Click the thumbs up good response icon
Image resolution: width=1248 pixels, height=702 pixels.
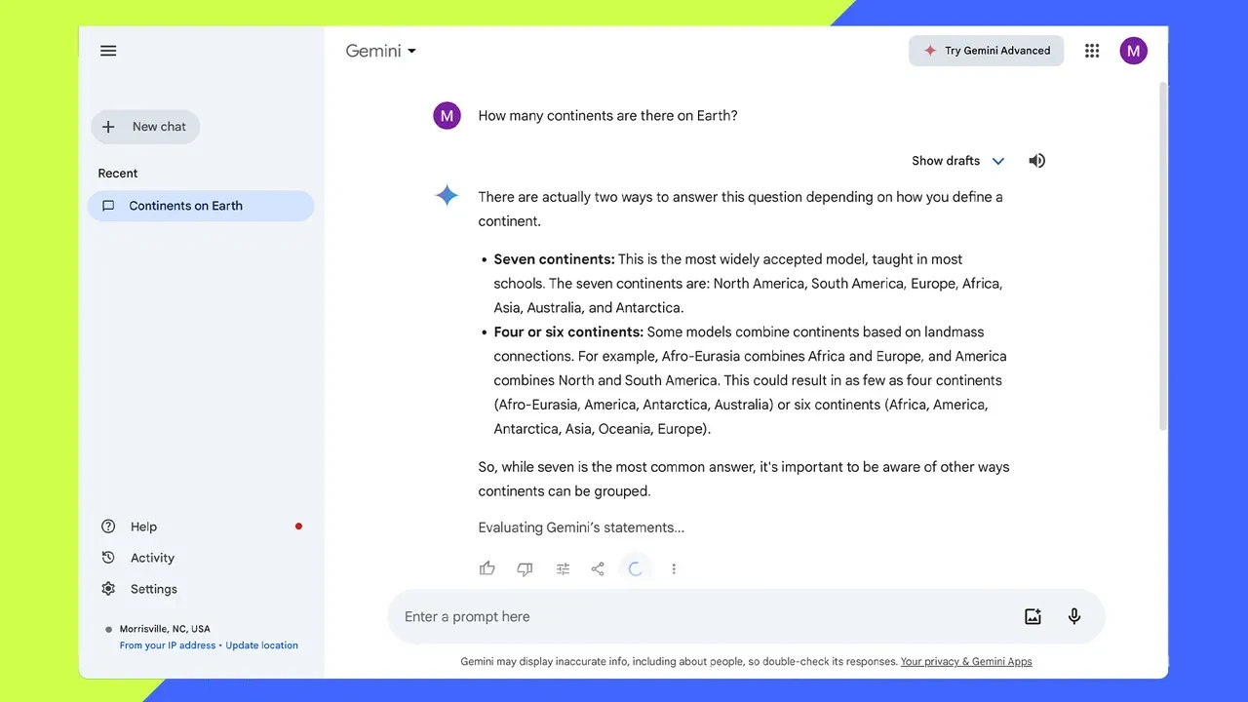487,568
